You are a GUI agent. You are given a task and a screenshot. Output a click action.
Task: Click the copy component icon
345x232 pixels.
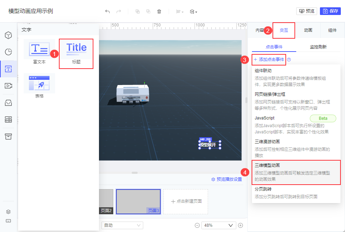point(138,11)
